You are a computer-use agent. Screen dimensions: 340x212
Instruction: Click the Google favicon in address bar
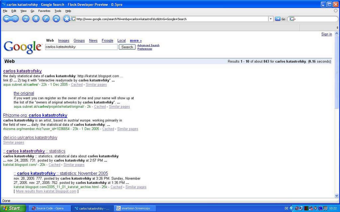pos(73,19)
